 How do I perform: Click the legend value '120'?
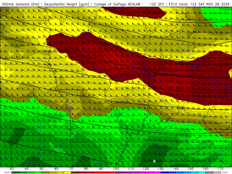(x=146, y=169)
